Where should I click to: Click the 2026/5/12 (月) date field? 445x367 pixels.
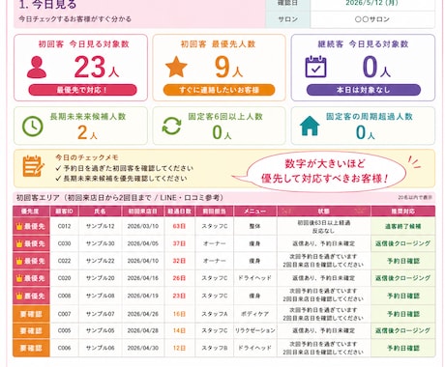pos(372,4)
